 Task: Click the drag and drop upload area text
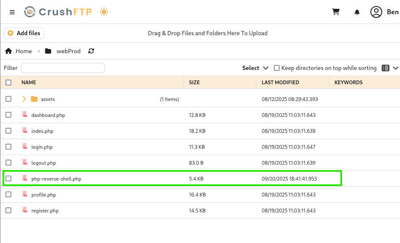pos(208,33)
